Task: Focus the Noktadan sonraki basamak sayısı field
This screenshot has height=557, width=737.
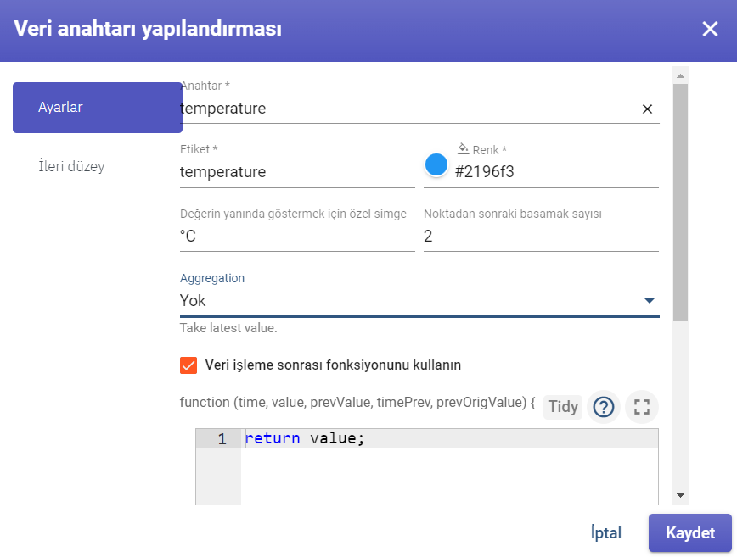Action: 541,236
